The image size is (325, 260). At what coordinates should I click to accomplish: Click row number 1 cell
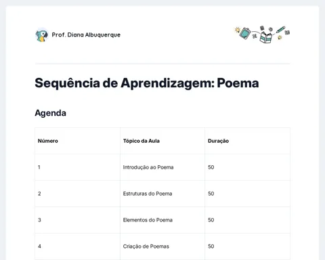(78, 167)
